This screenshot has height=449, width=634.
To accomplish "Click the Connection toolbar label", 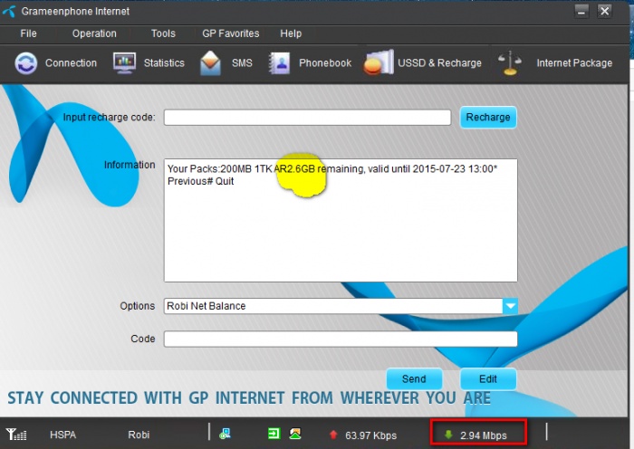I will click(72, 63).
